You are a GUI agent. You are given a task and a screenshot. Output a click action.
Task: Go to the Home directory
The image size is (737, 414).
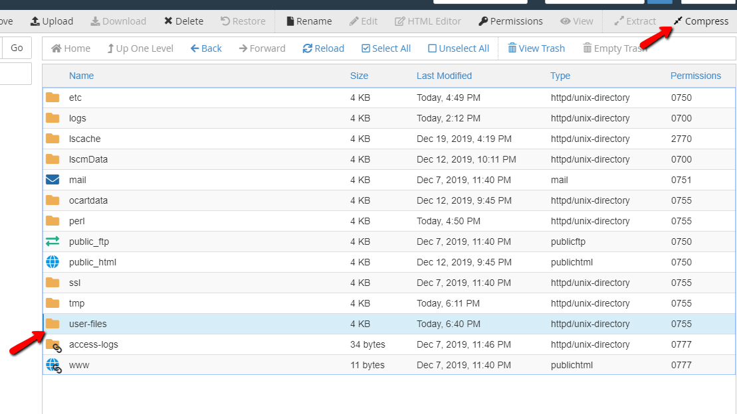tap(70, 48)
